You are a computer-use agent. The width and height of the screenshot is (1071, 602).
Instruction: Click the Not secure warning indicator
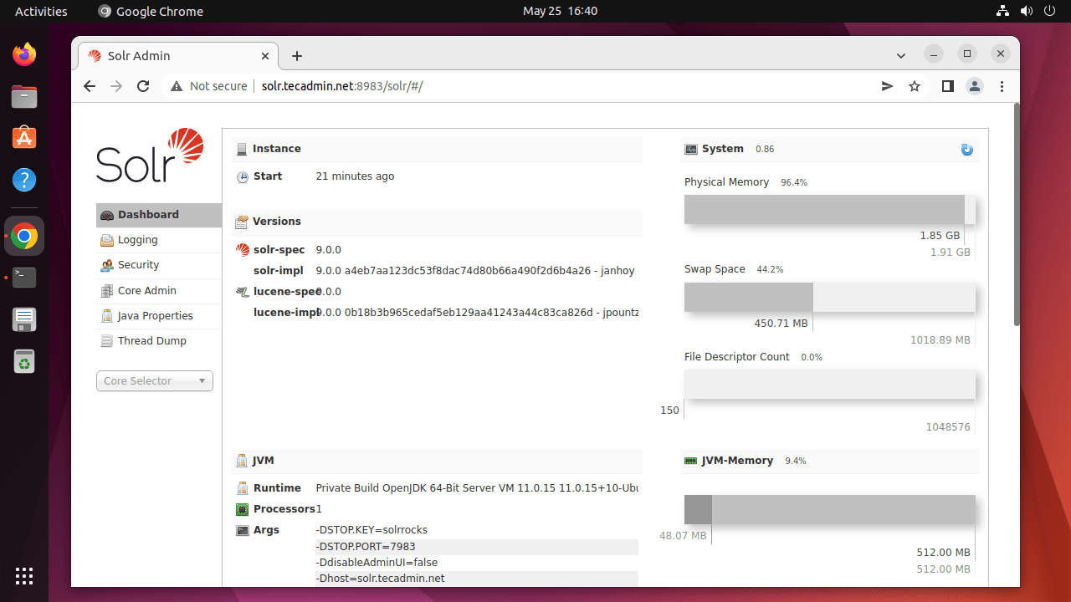pos(209,86)
